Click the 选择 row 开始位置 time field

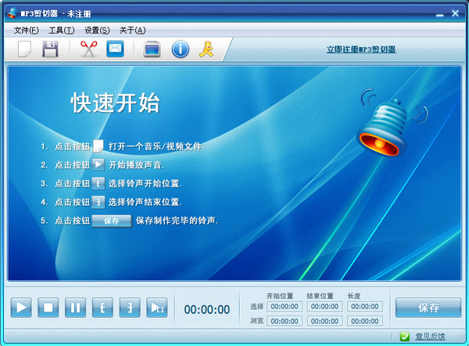pyautogui.click(x=284, y=307)
